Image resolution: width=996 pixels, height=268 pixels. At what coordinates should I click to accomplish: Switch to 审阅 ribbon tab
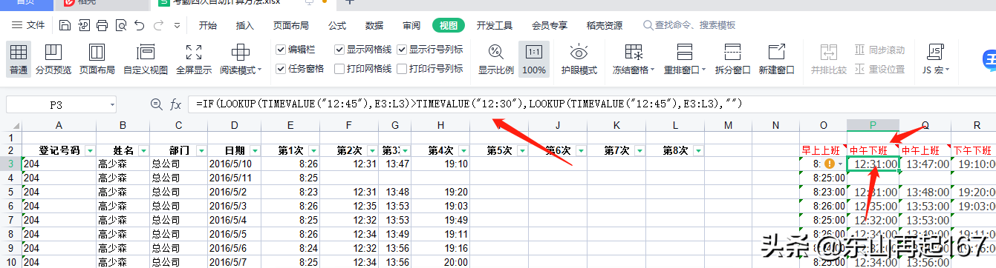(x=411, y=26)
